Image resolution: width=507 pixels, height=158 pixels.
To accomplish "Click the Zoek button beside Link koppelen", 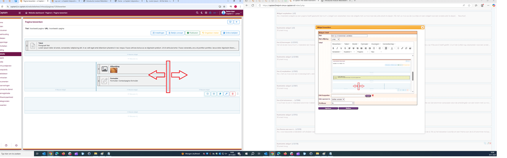I will point(368,95).
